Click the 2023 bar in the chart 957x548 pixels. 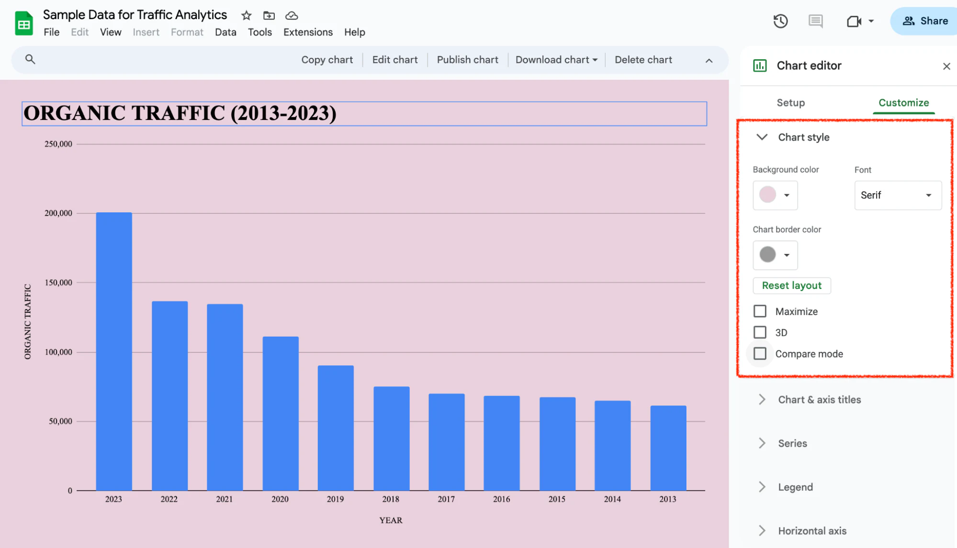(114, 351)
